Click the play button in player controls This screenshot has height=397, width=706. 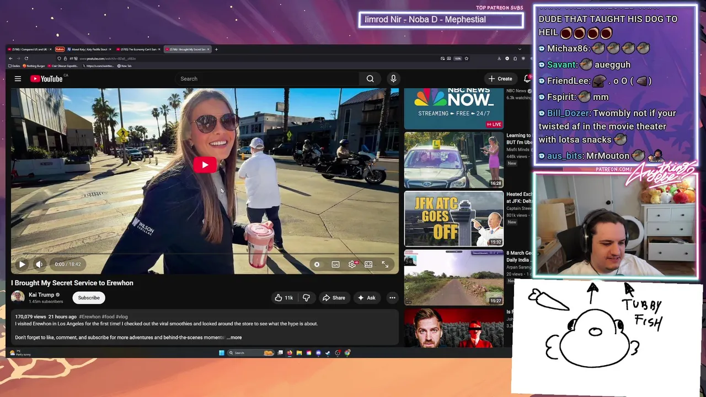click(x=22, y=264)
